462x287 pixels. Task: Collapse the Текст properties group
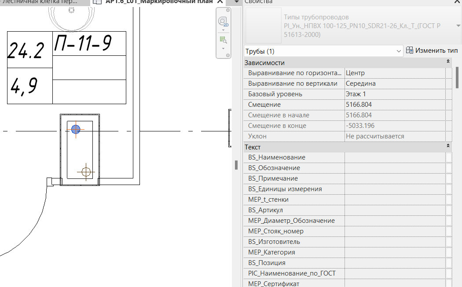448,146
